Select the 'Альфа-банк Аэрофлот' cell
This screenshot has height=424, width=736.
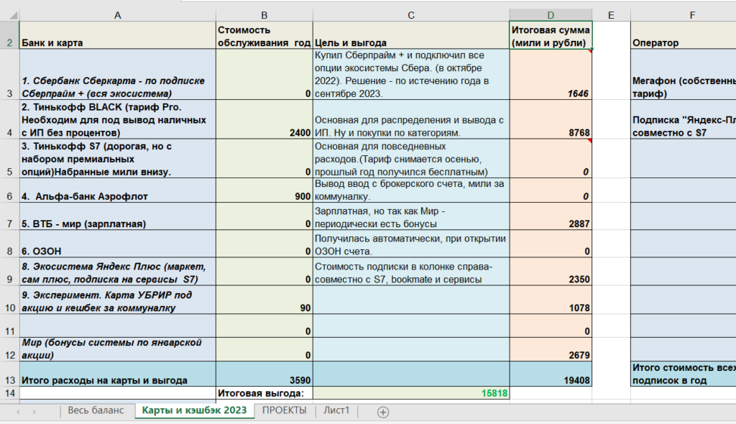117,190
